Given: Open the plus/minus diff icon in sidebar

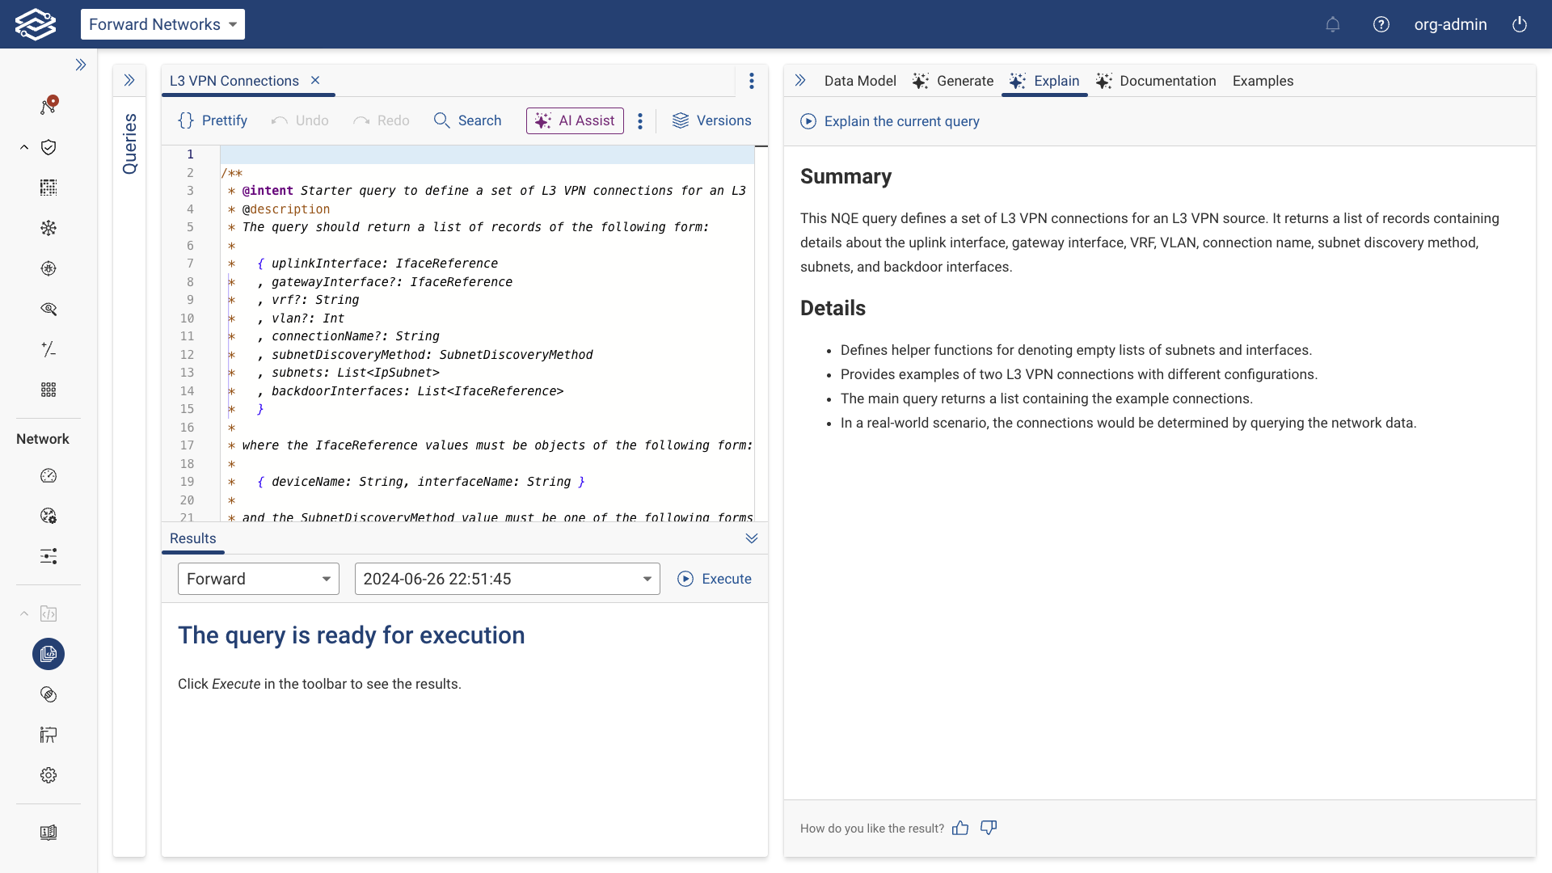Looking at the screenshot, I should click(48, 349).
